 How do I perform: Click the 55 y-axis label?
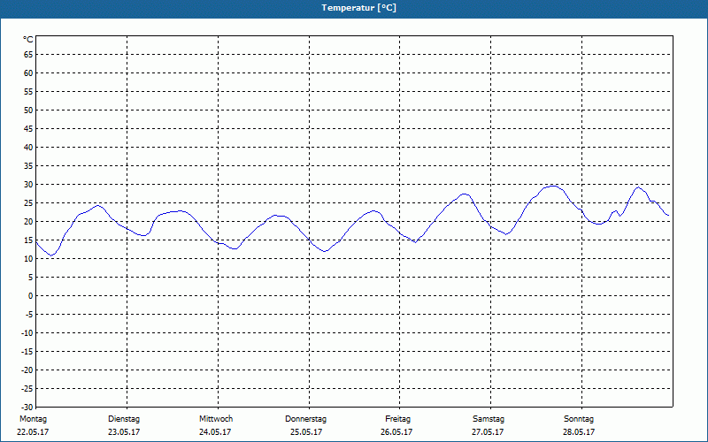[28, 92]
